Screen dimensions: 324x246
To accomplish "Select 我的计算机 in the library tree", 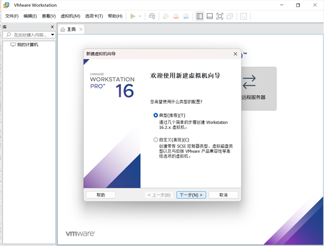I will pyautogui.click(x=27, y=44).
